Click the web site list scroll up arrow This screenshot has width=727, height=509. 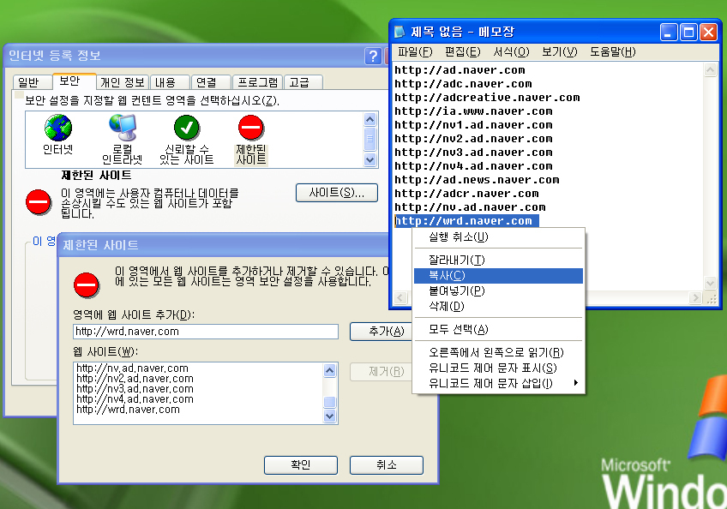[x=330, y=370]
